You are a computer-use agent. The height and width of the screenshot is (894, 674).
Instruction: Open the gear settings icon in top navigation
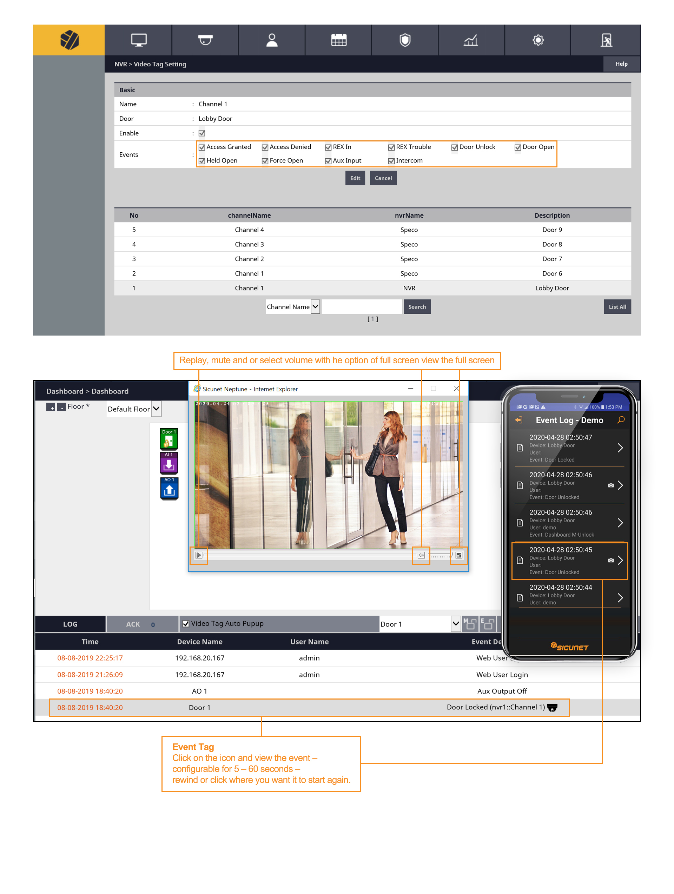coord(538,40)
